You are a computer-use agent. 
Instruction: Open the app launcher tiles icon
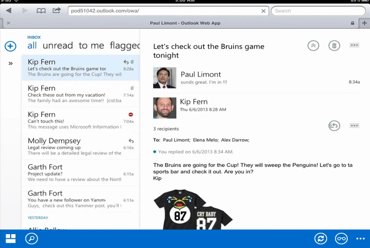click(x=10, y=239)
